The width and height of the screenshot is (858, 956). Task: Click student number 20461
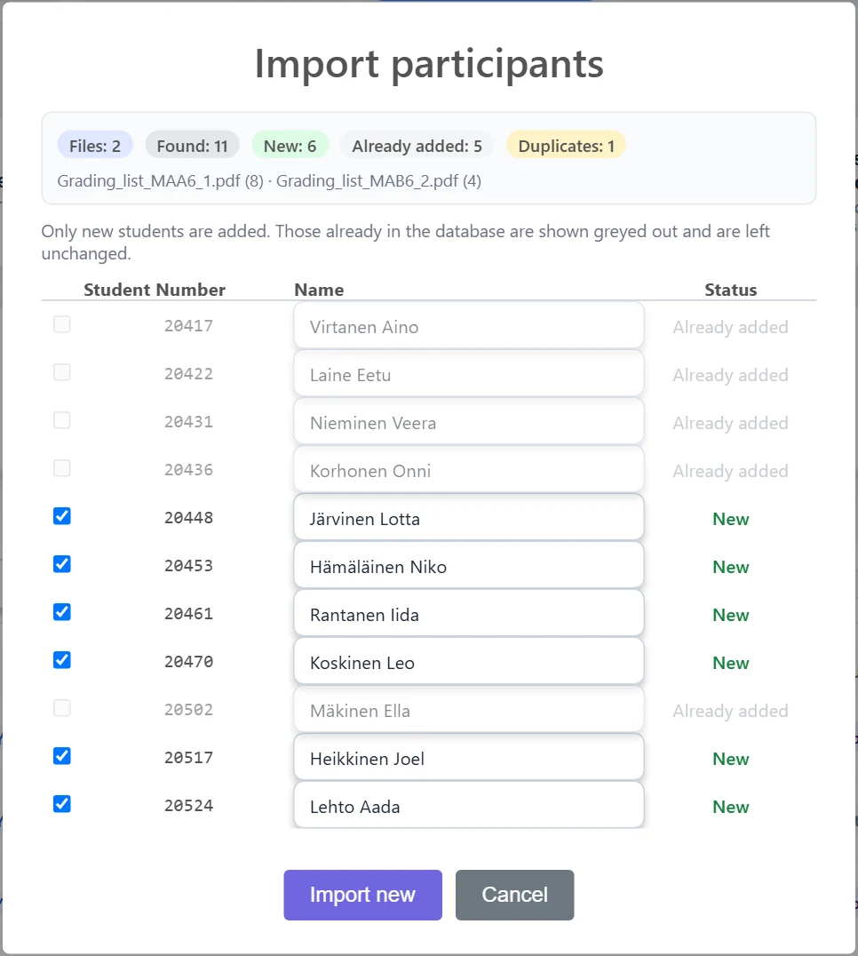(x=188, y=614)
